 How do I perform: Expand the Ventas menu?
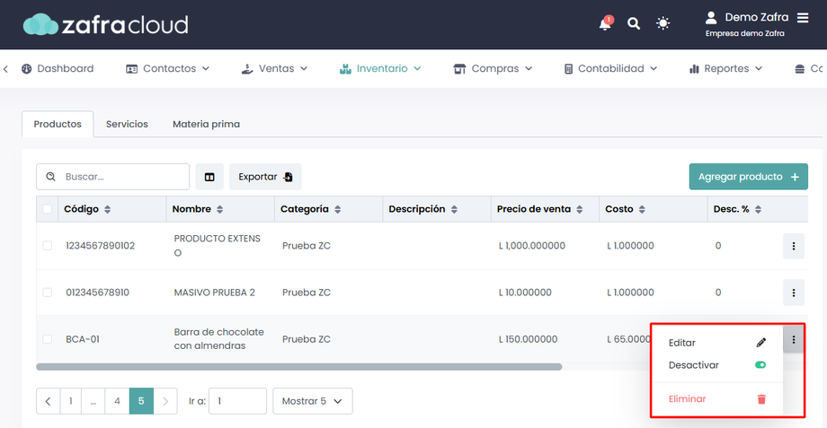[x=274, y=68]
